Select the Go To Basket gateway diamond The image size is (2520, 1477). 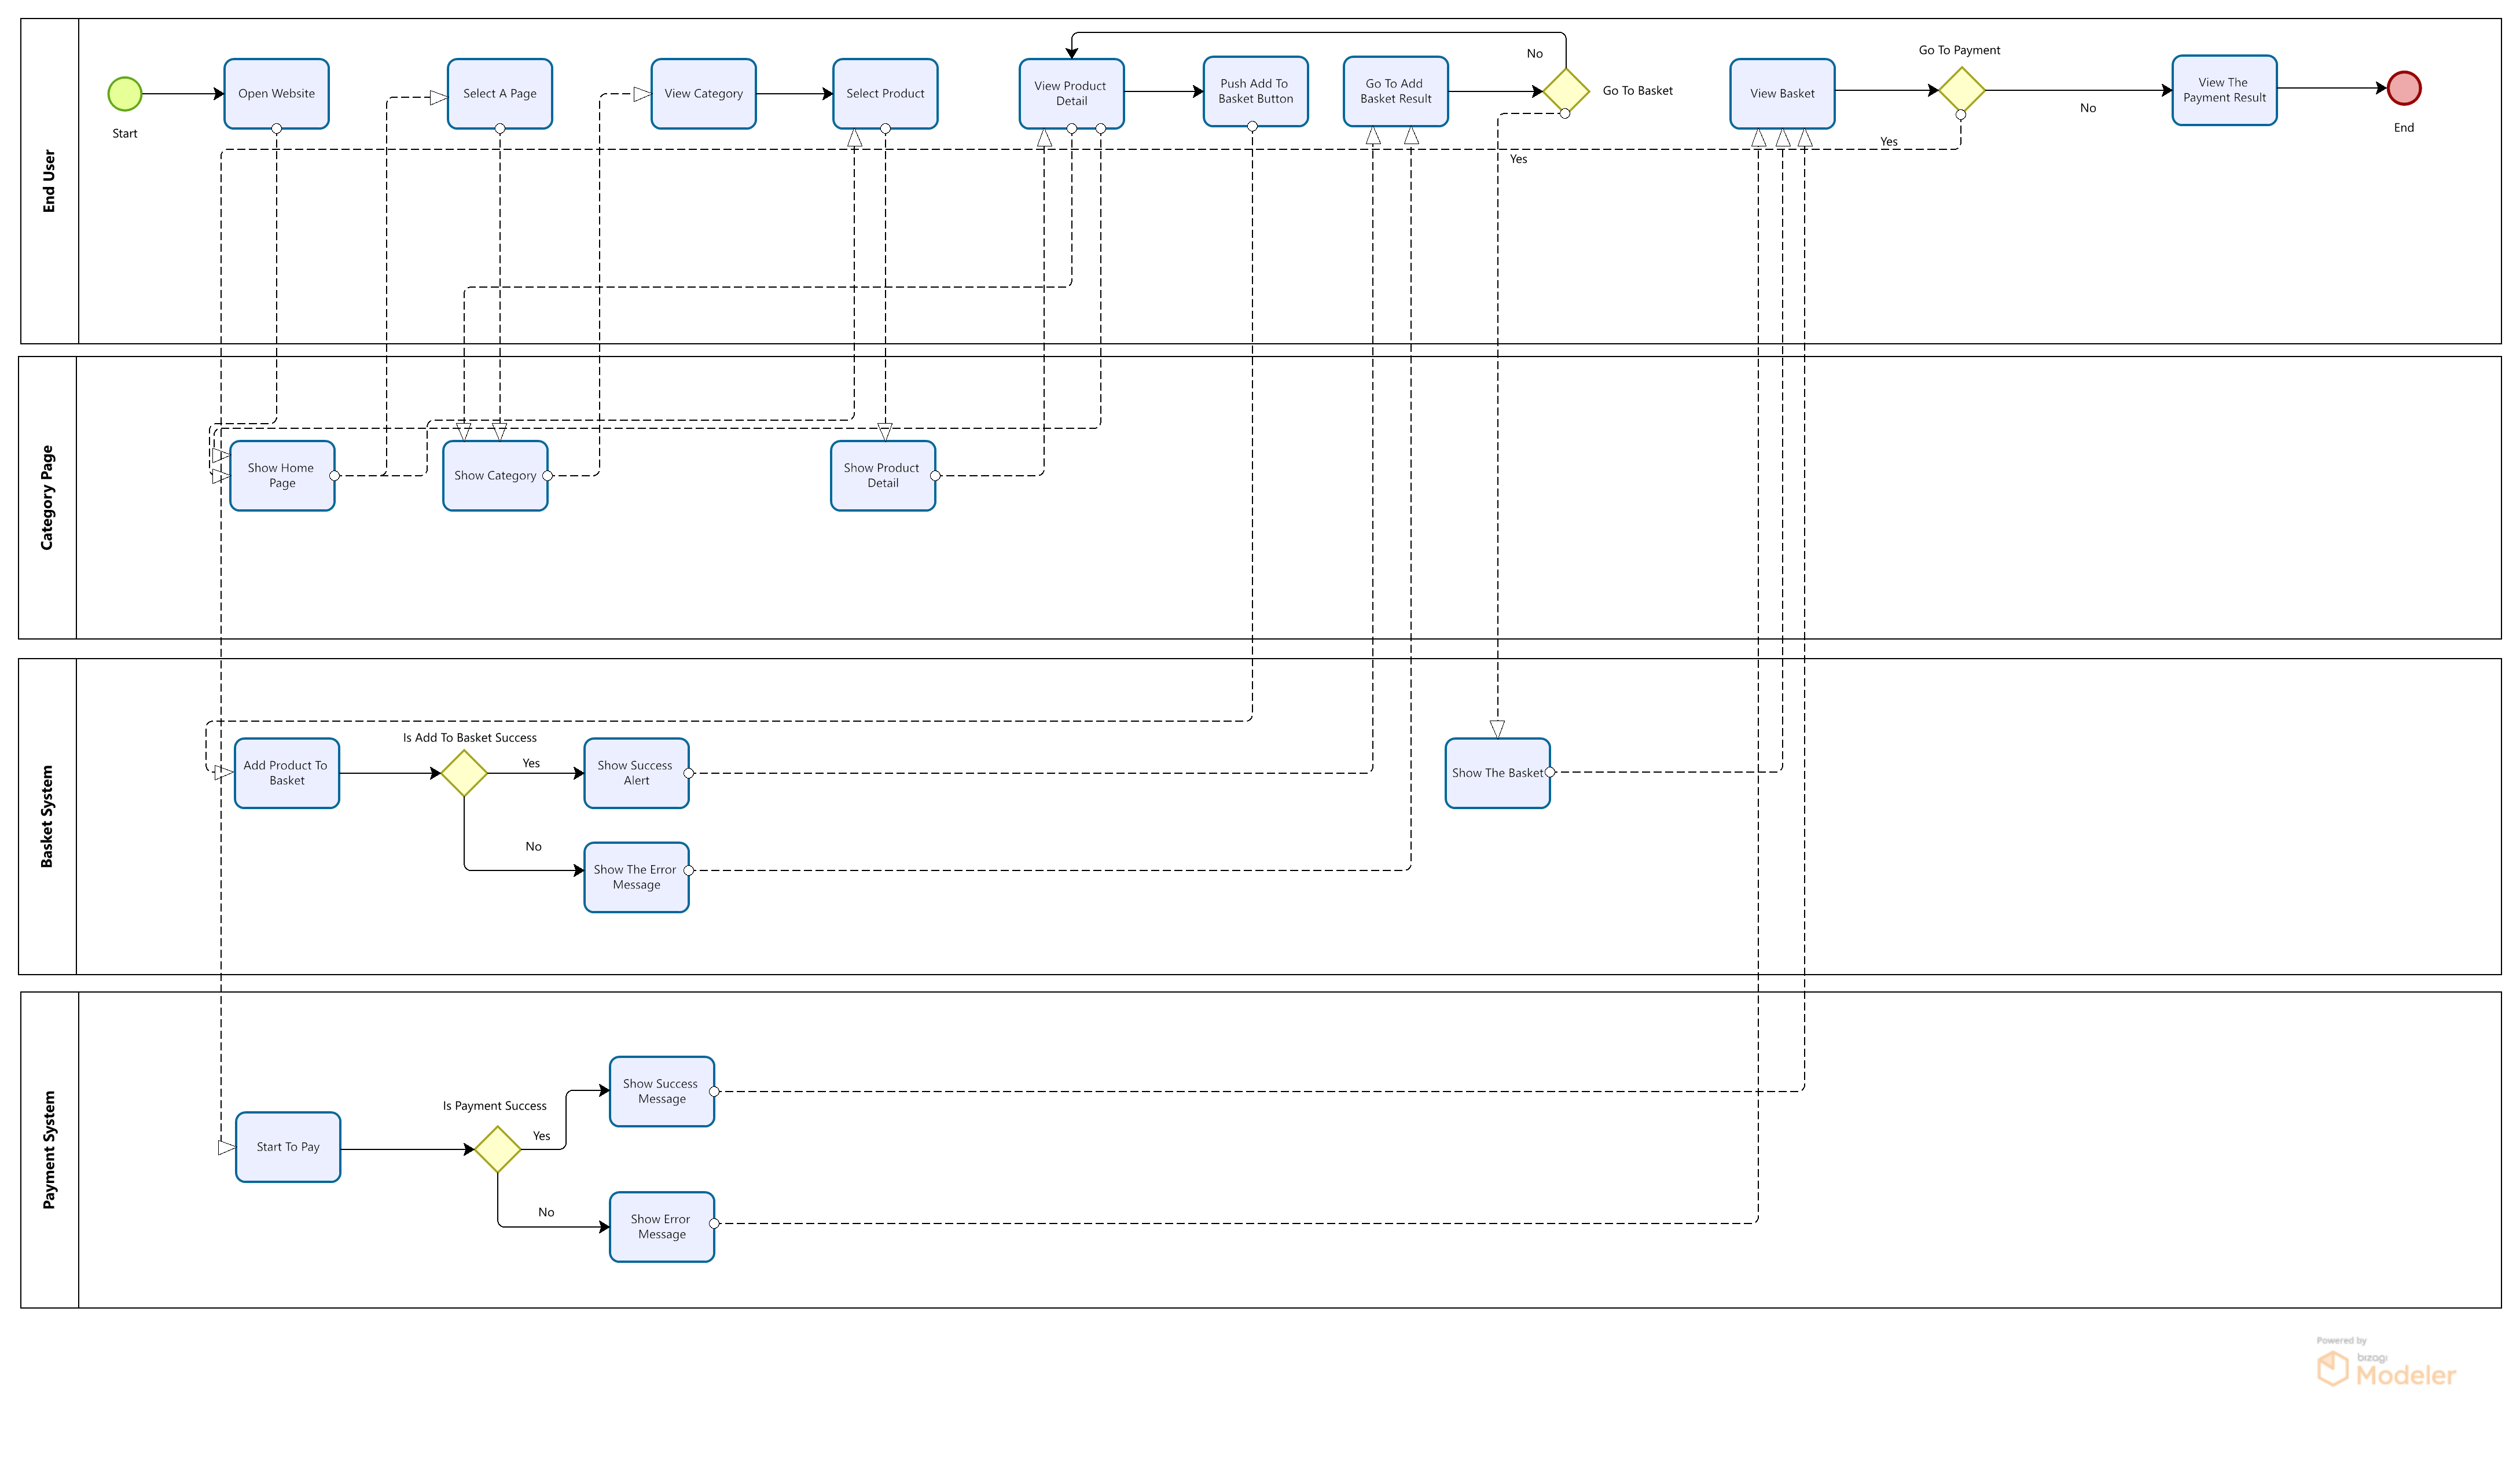[x=1565, y=91]
